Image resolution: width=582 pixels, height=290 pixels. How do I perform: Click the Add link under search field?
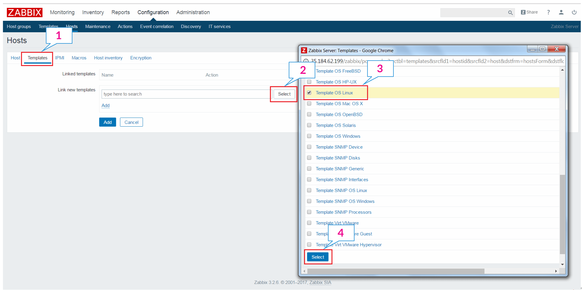click(106, 106)
